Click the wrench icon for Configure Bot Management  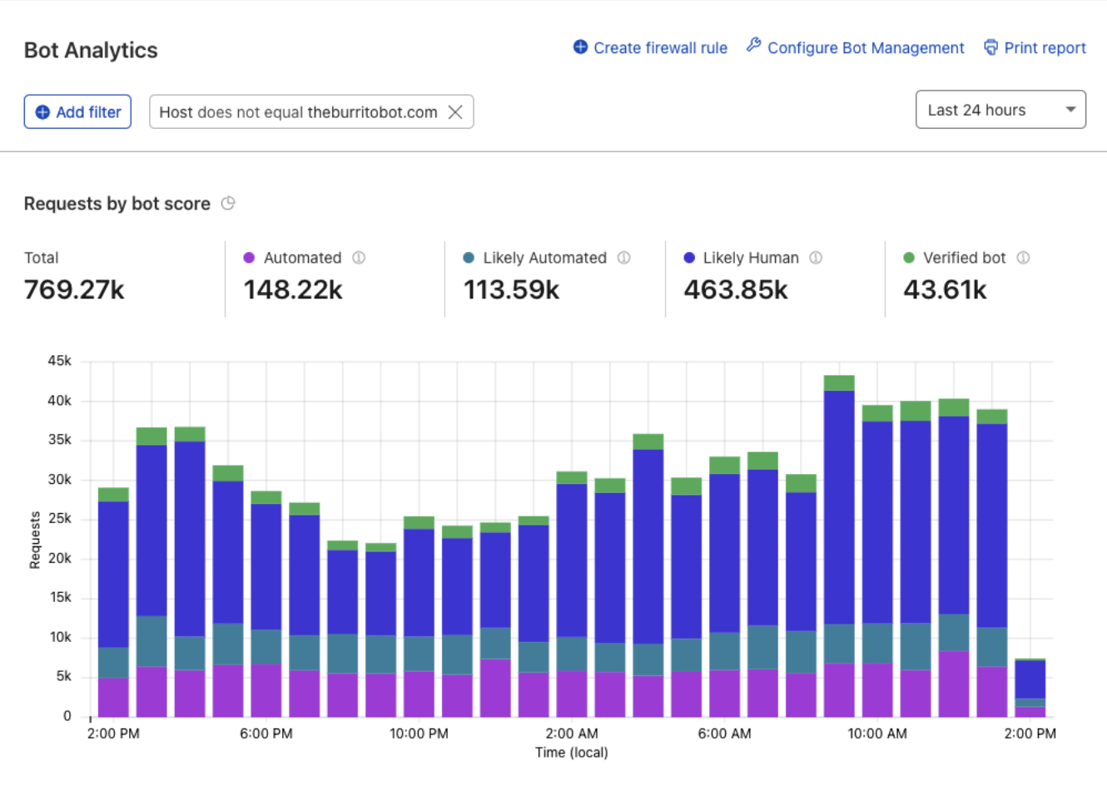click(754, 46)
